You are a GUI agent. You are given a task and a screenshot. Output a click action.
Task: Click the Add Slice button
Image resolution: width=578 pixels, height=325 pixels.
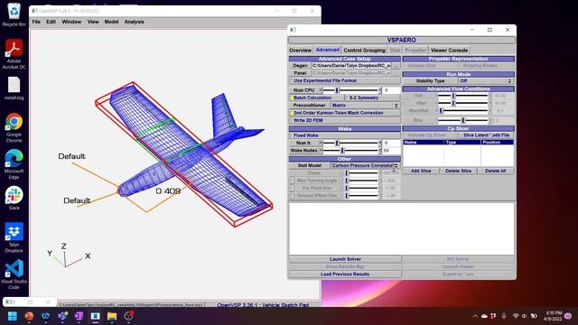[x=421, y=171]
